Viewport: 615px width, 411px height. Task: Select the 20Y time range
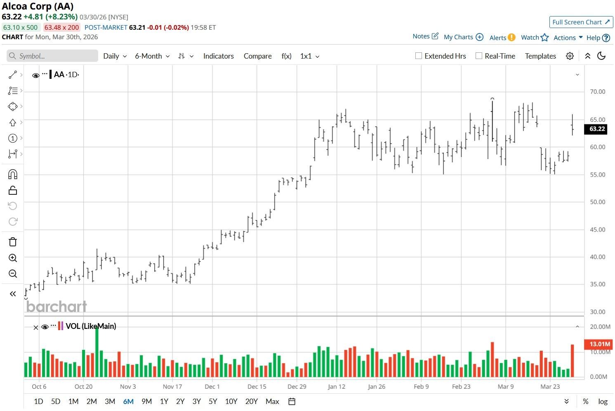251,402
